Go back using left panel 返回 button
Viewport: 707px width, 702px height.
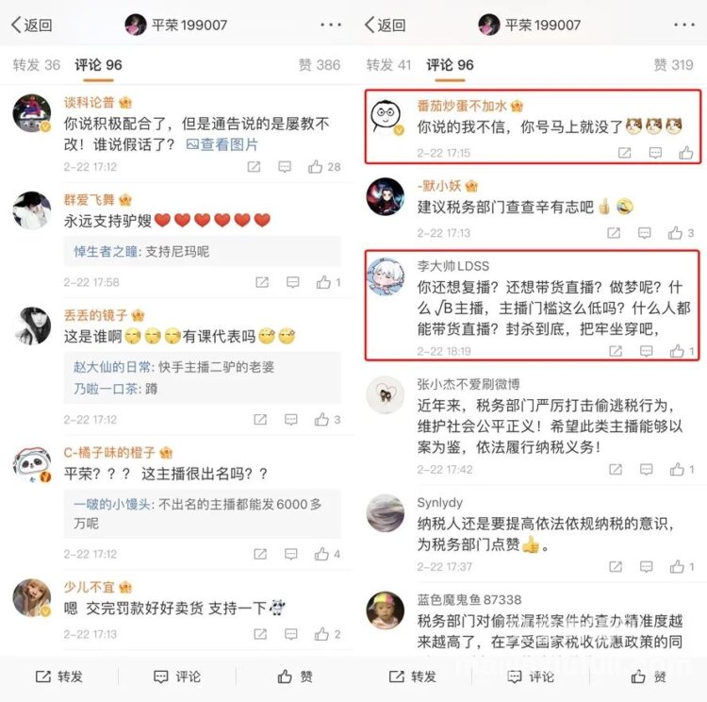point(31,25)
